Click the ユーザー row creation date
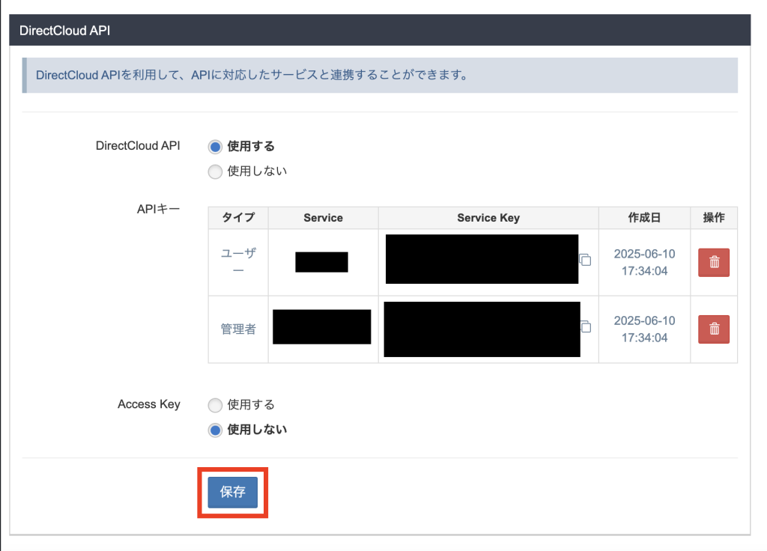Screen dimensions: 767x551 pyautogui.click(x=644, y=262)
